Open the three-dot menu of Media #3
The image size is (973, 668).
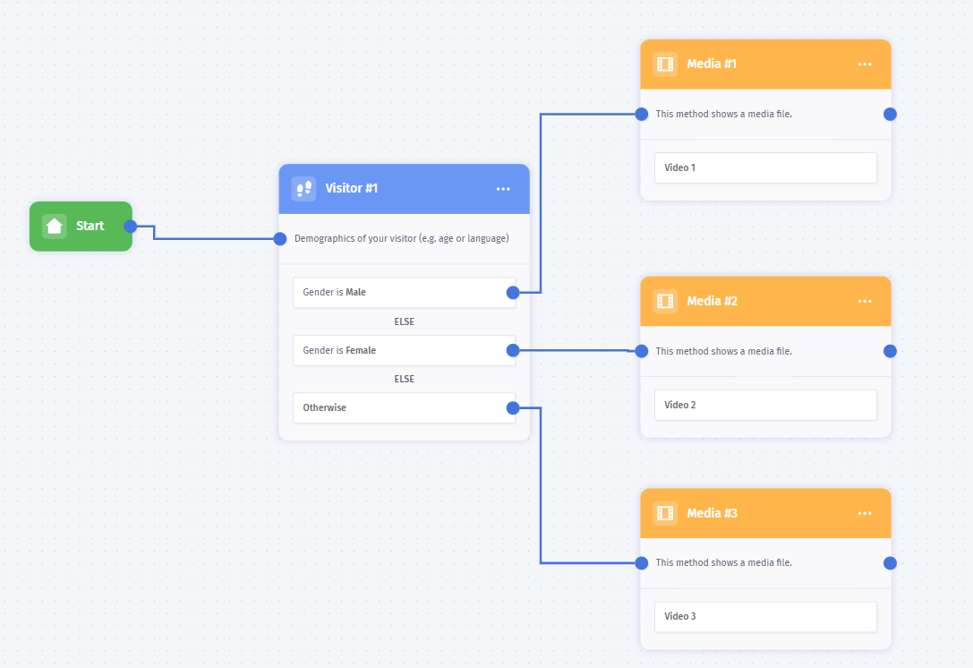pyautogui.click(x=865, y=513)
